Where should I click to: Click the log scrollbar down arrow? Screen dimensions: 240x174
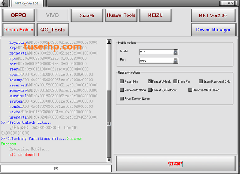109,160
